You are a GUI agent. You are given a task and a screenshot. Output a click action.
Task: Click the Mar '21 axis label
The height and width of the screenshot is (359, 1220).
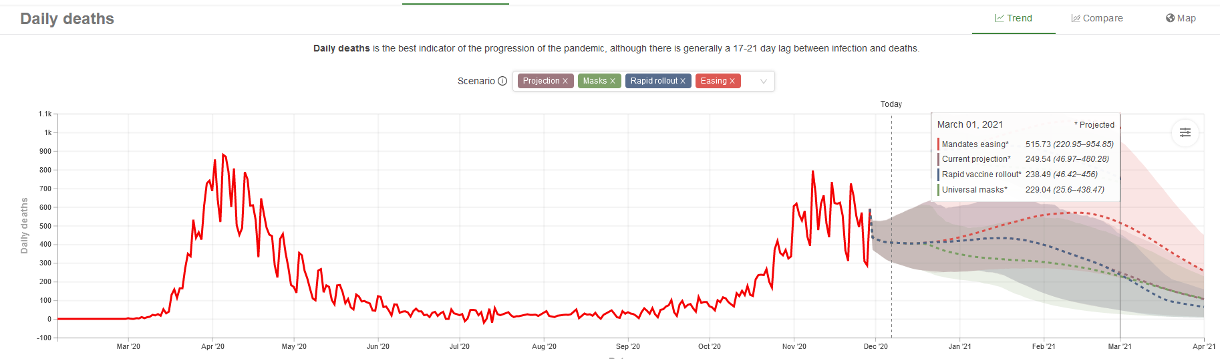point(1120,346)
